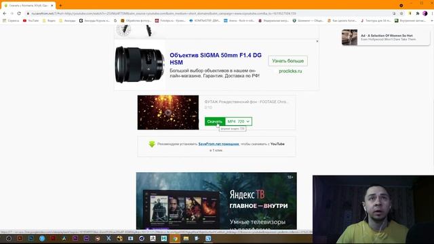The image size is (434, 244).
Task: Open the Chrome profile avatar
Action: (x=425, y=14)
